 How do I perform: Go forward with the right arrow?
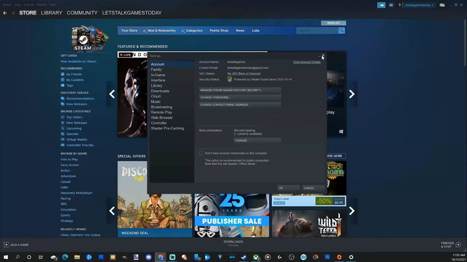pyautogui.click(x=13, y=13)
